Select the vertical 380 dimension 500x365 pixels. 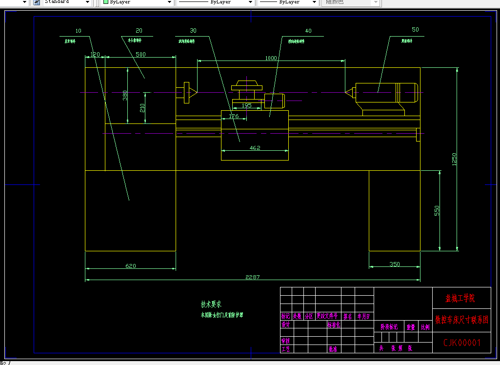(125, 96)
